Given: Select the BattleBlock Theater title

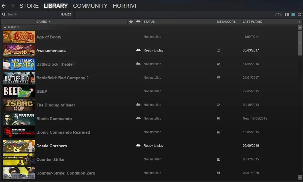Looking at the screenshot, I should tap(55, 64).
